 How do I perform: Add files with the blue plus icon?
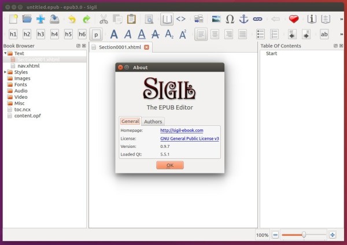[x=40, y=19]
